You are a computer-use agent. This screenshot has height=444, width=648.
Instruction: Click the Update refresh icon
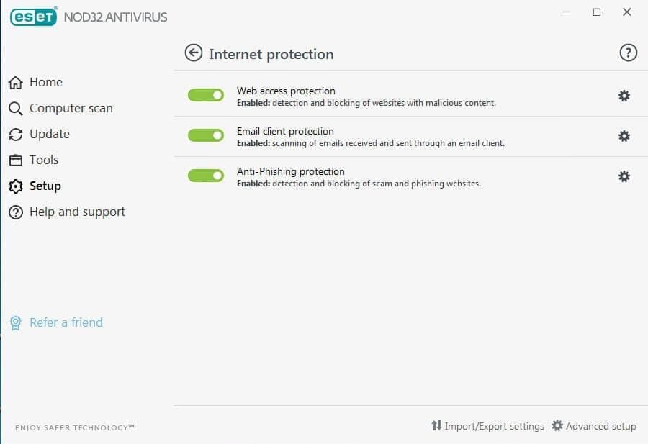(x=15, y=134)
